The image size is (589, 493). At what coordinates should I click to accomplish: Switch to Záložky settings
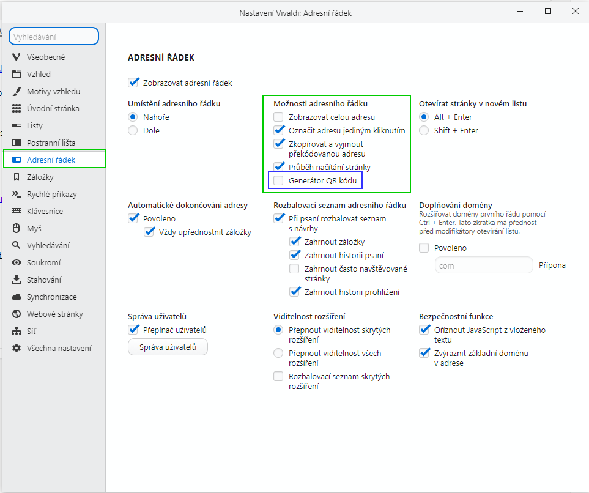coord(40,177)
